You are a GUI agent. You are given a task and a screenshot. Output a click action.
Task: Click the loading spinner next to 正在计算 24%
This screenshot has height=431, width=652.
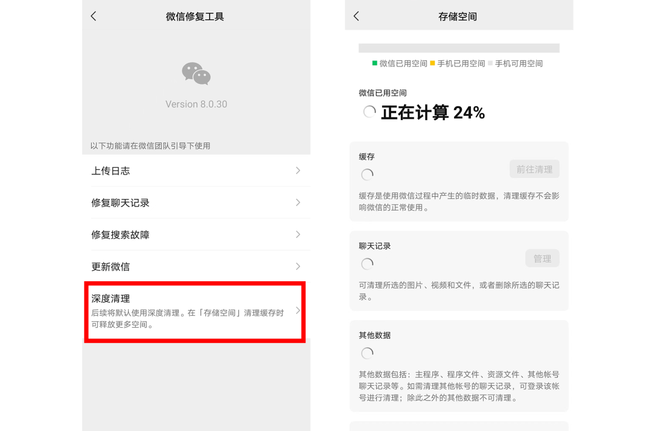[369, 112]
